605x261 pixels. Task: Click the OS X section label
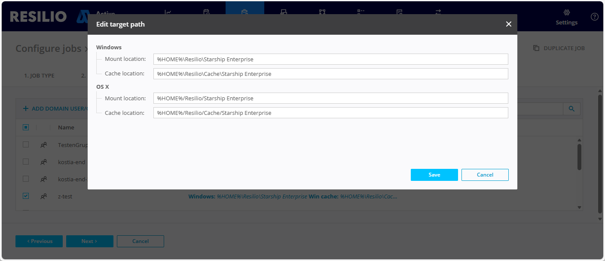tap(103, 87)
